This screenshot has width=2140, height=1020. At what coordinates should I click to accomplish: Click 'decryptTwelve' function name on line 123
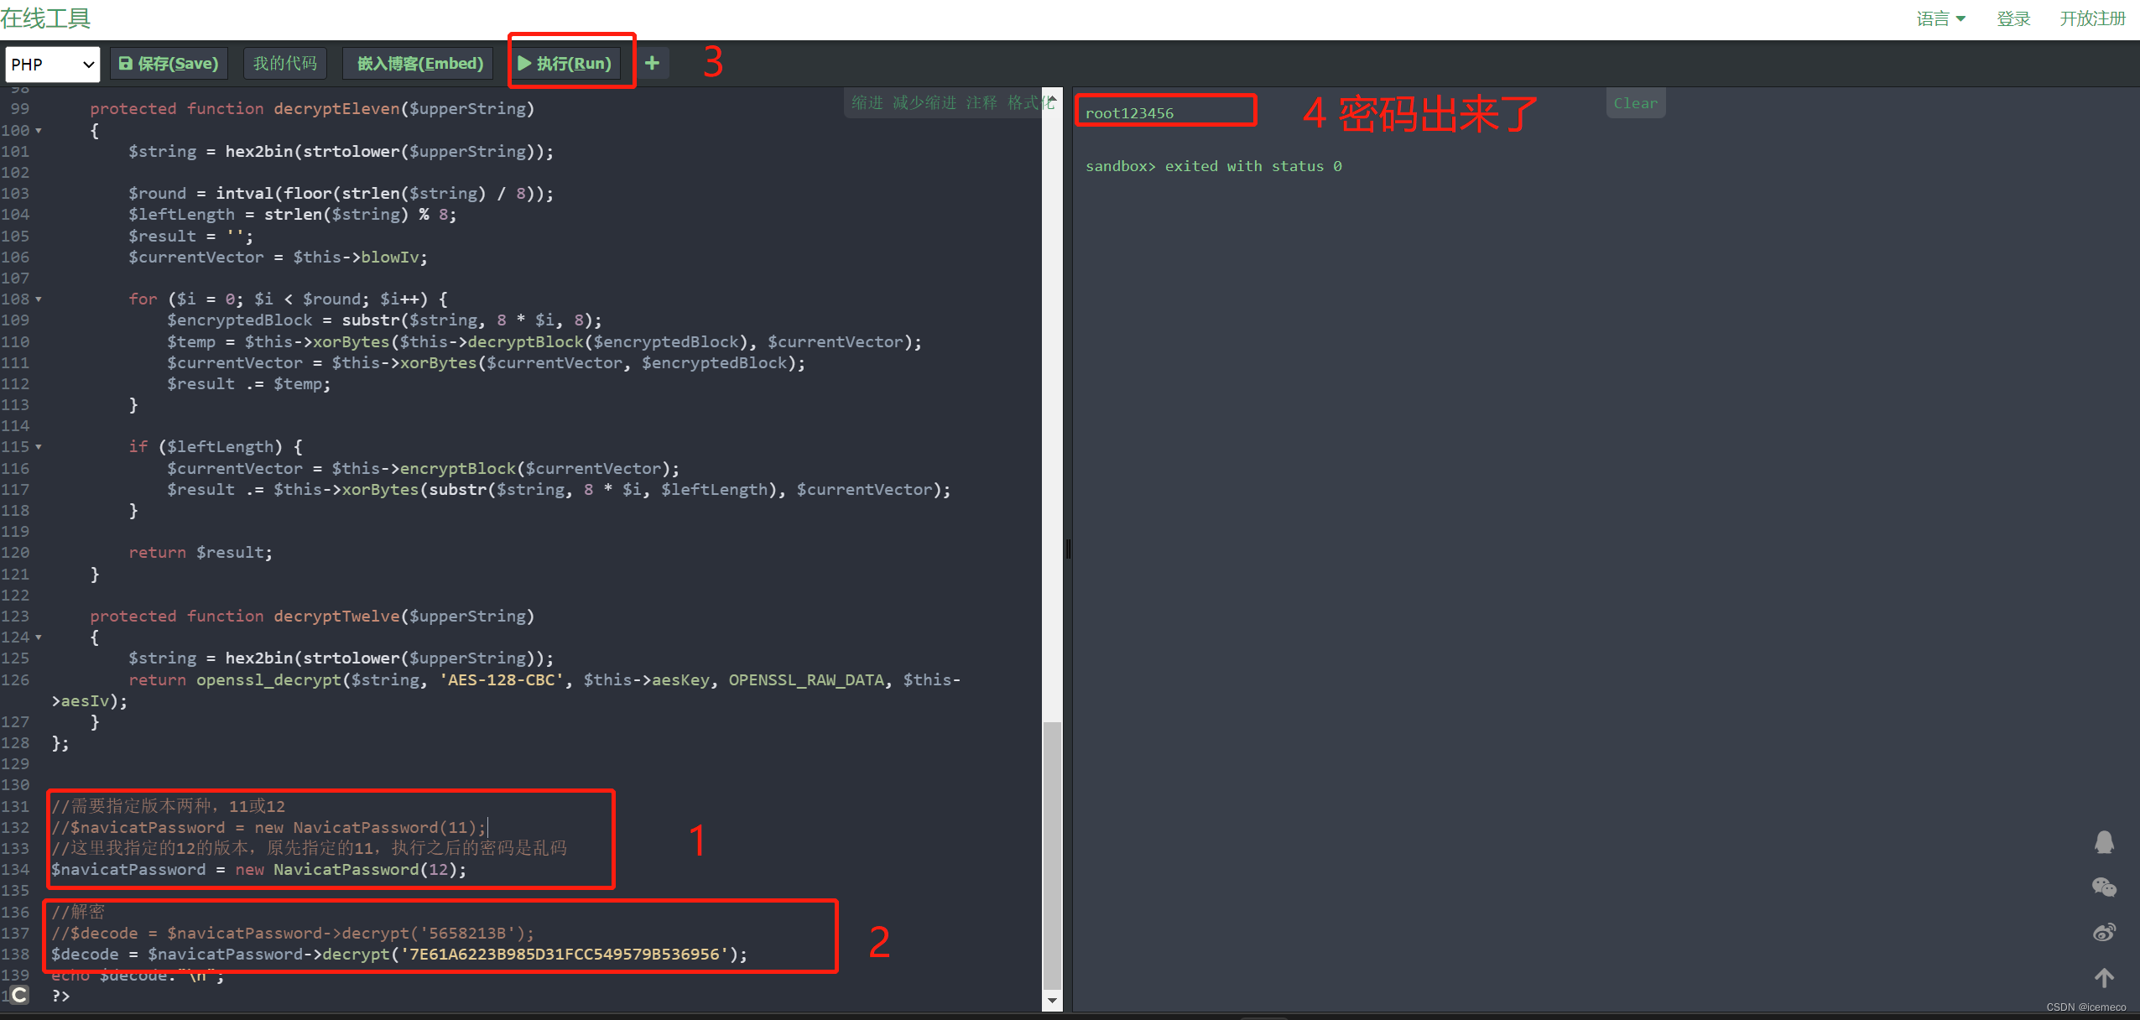point(336,617)
